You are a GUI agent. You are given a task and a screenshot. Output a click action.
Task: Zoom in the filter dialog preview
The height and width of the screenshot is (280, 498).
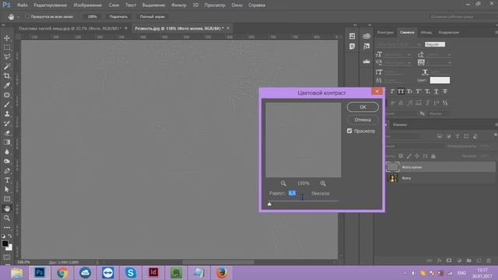pyautogui.click(x=323, y=184)
